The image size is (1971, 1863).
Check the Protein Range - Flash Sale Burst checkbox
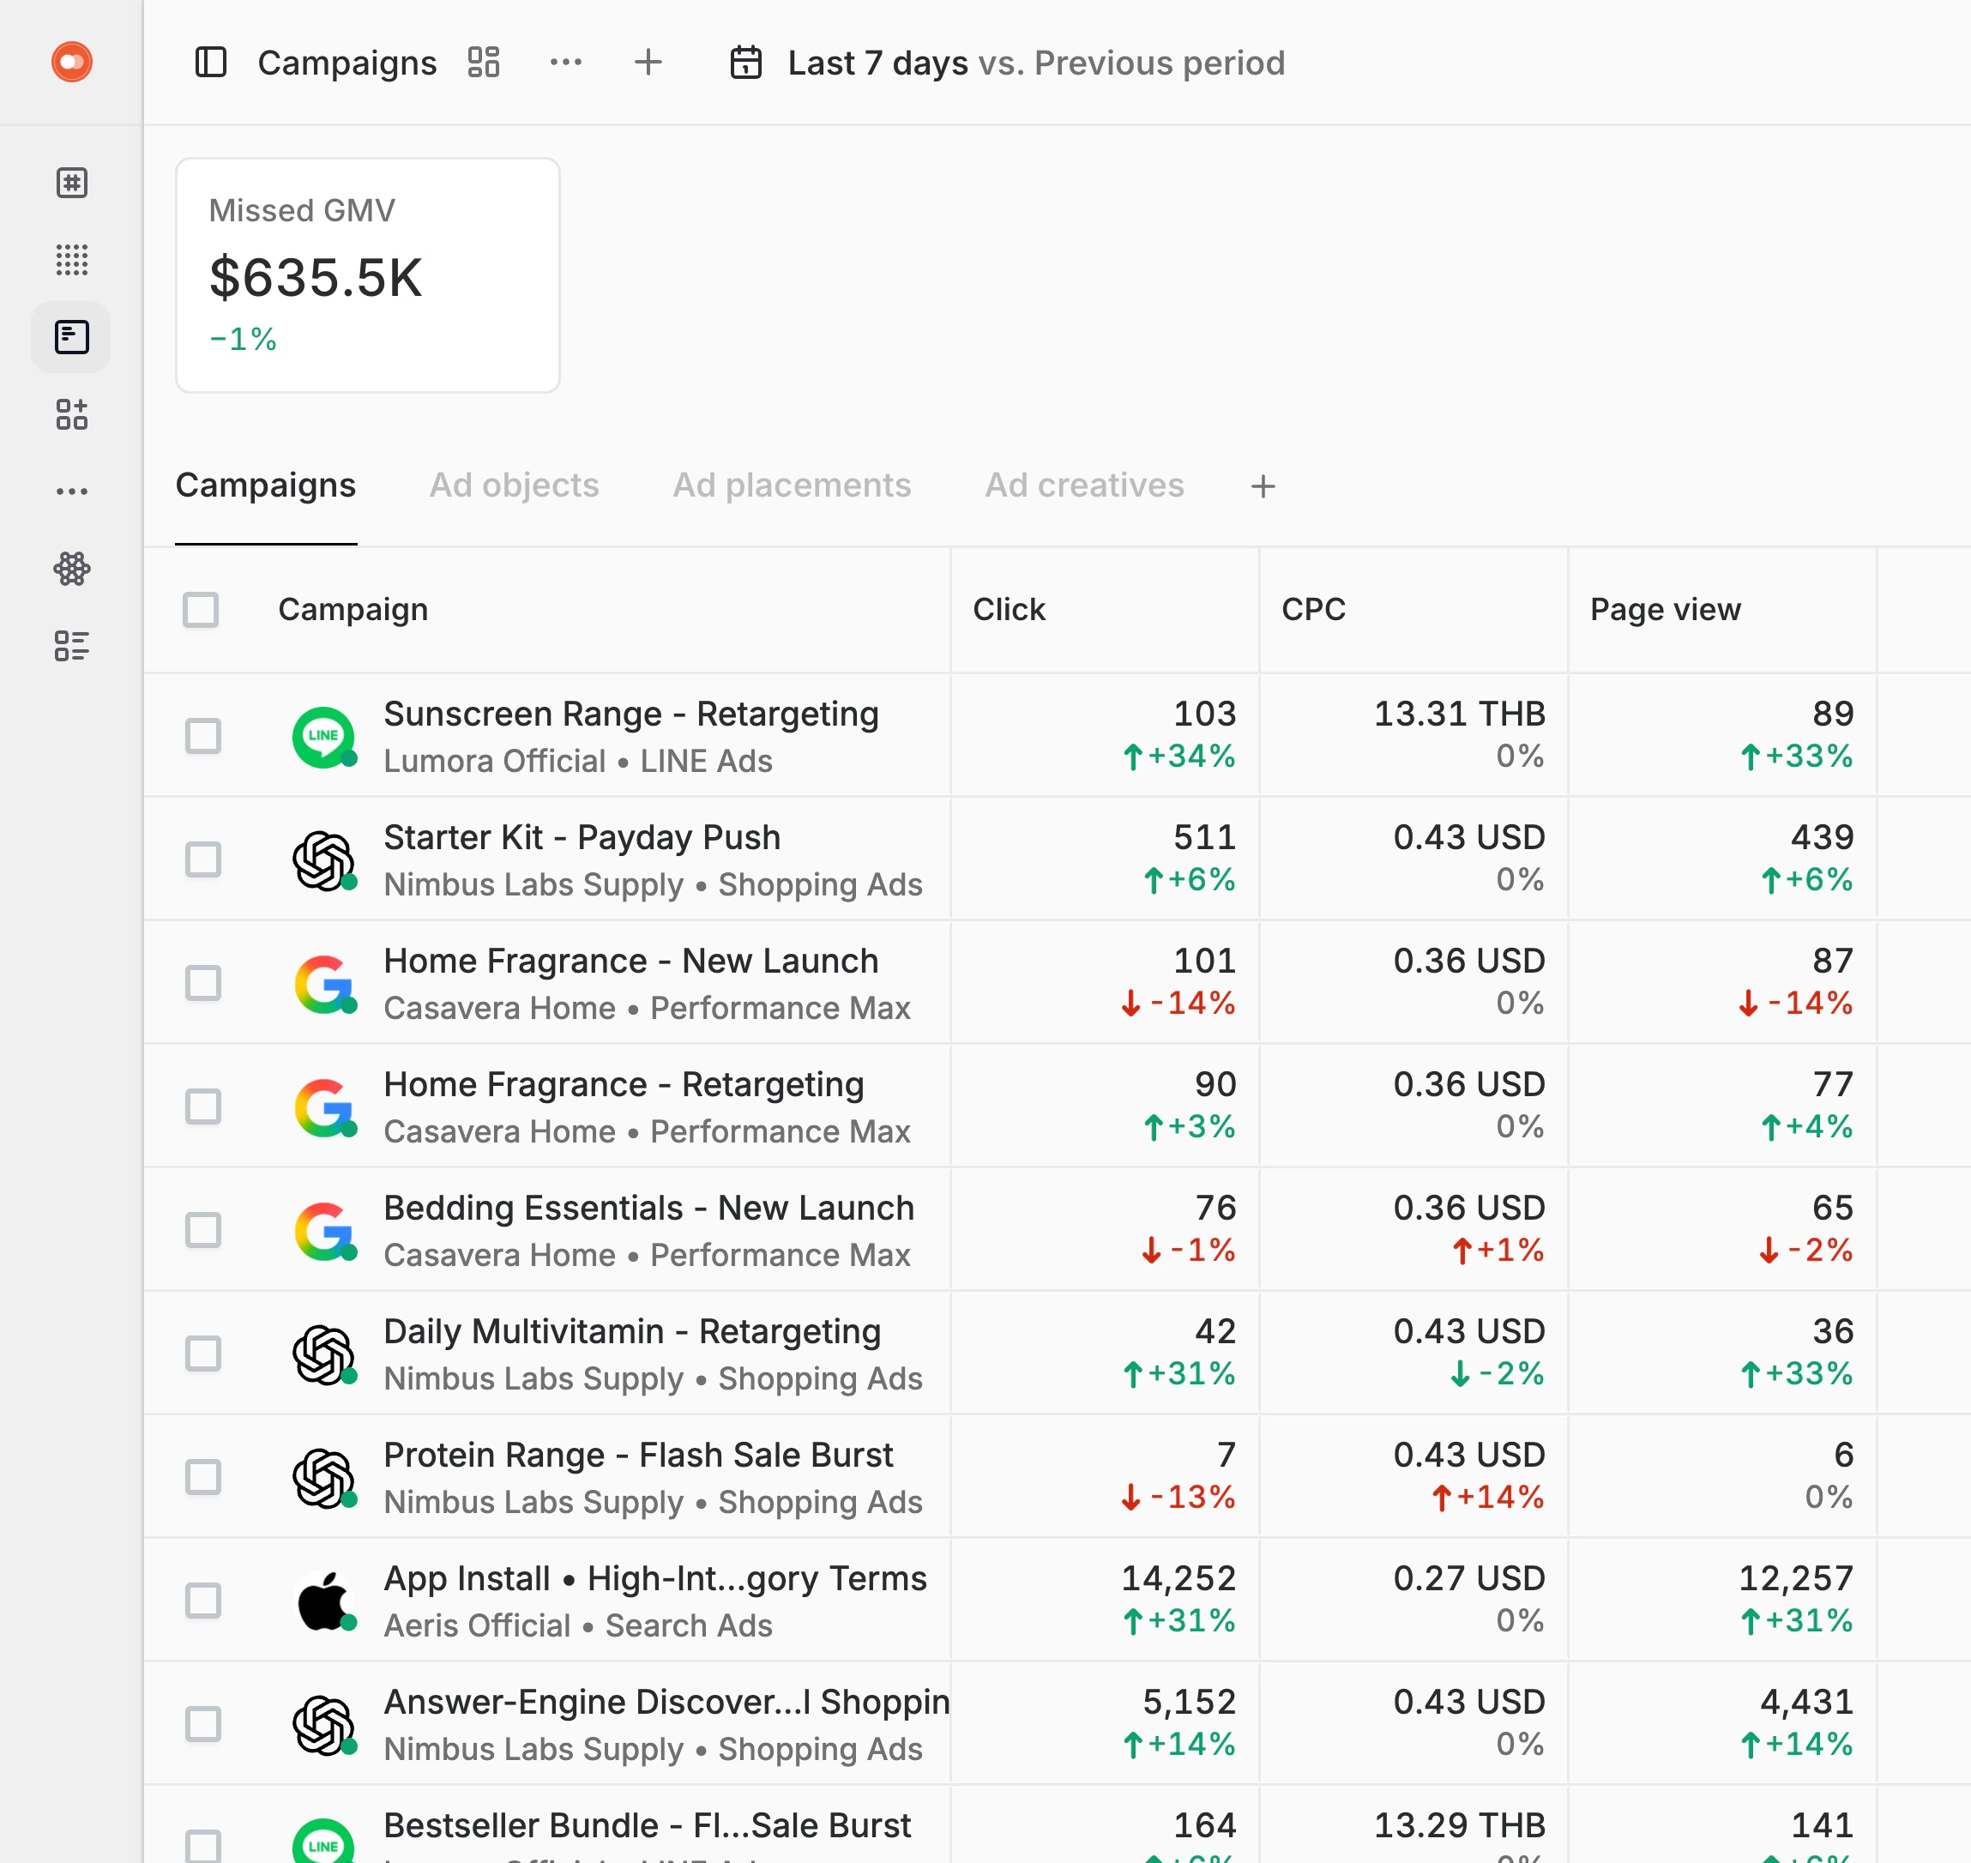click(203, 1478)
